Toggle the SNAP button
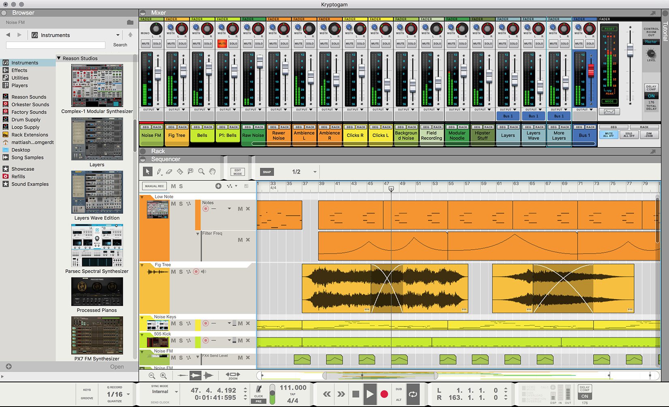The height and width of the screenshot is (407, 669). (267, 172)
